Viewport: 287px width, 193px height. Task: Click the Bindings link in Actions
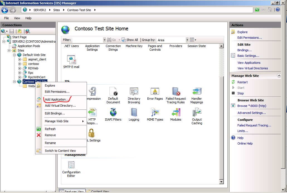coord(244,50)
